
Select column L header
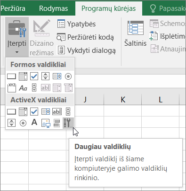pyautogui.click(x=160, y=100)
